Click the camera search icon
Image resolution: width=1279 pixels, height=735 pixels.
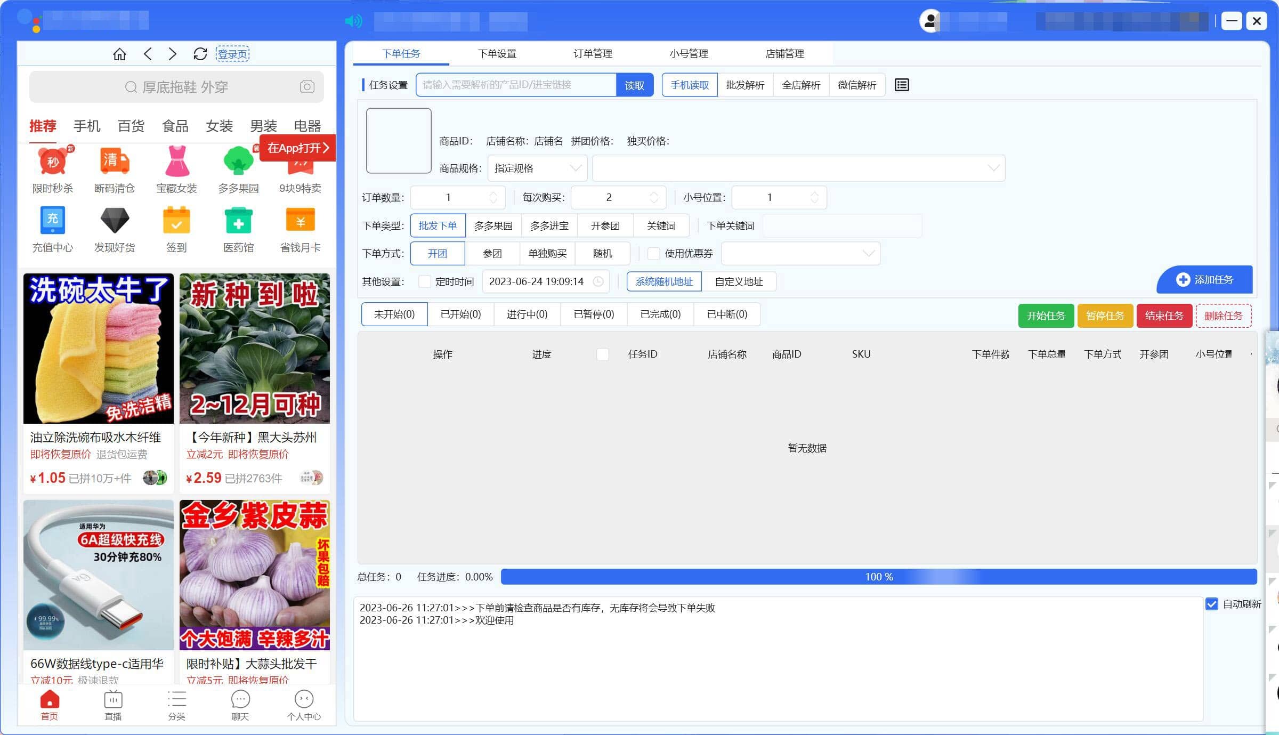(307, 86)
